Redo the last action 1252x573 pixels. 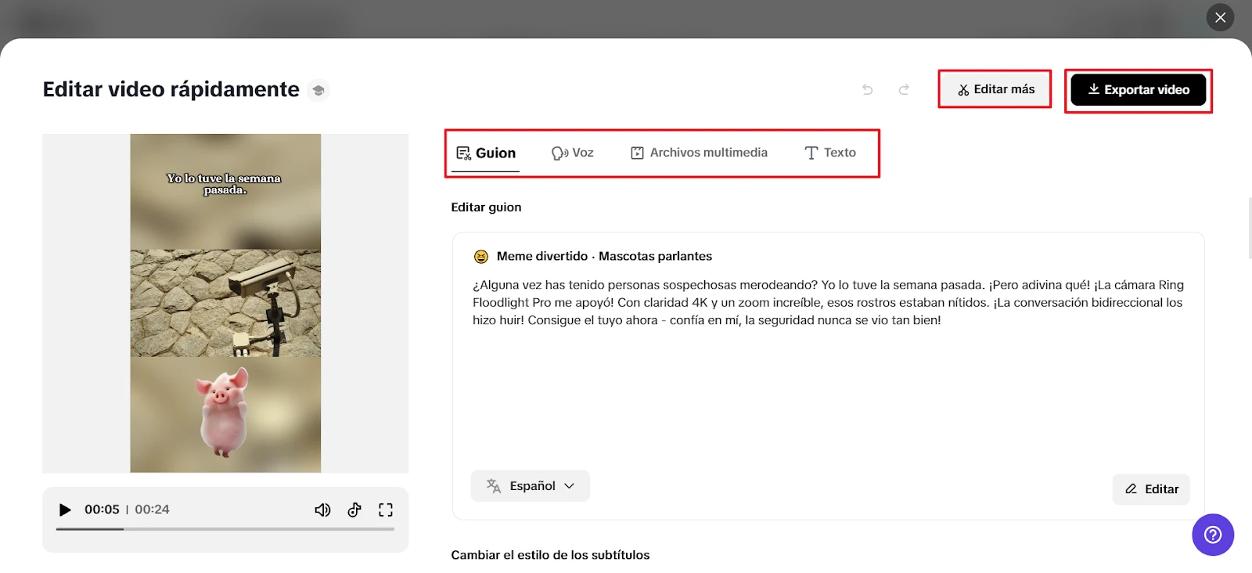(x=904, y=89)
